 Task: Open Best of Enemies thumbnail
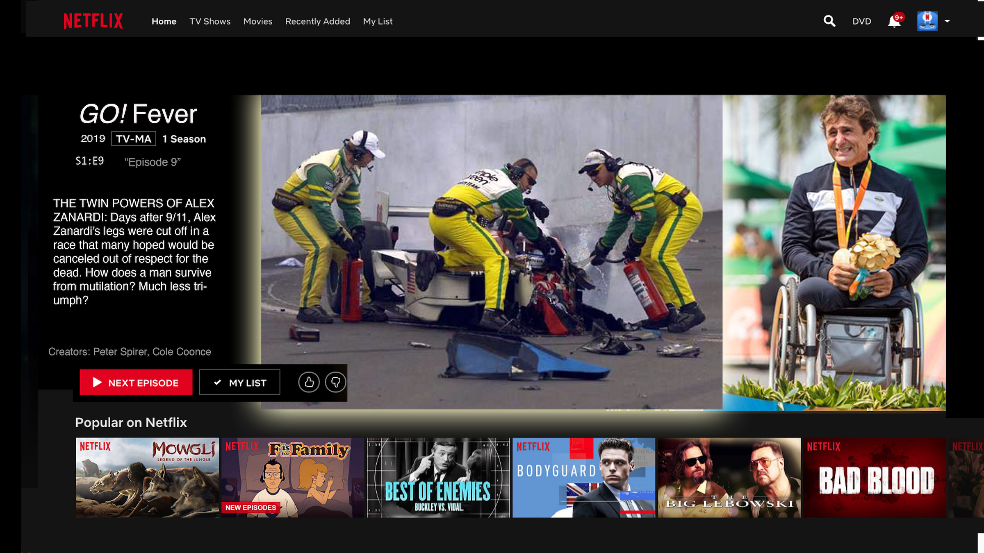[x=438, y=478]
